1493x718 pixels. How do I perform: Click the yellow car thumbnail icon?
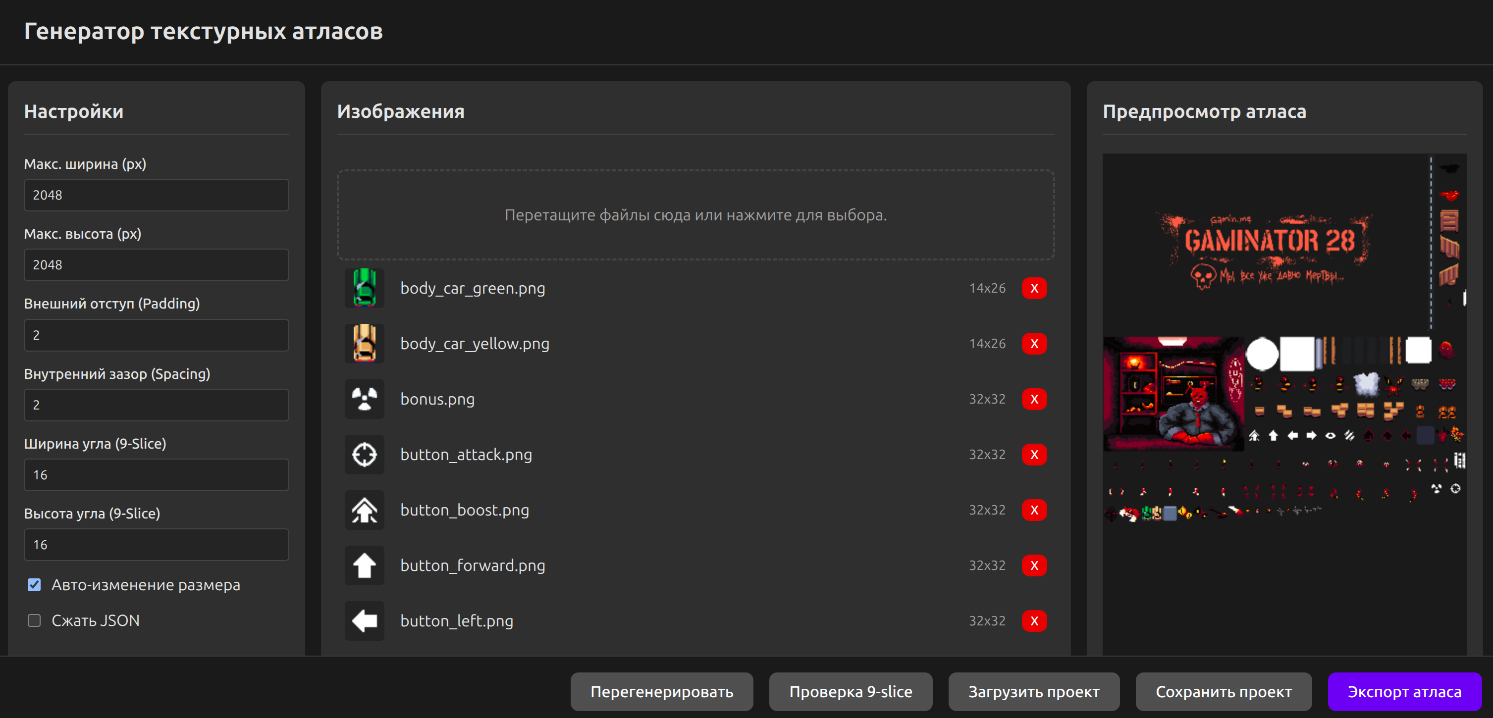pos(364,344)
